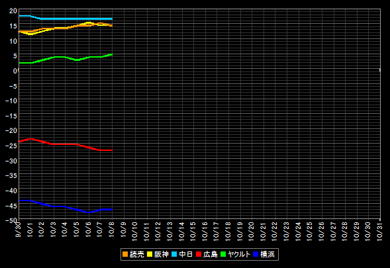Click the orange 読売 legend swatch
Image resolution: width=390 pixels, height=268 pixels.
pyautogui.click(x=125, y=254)
